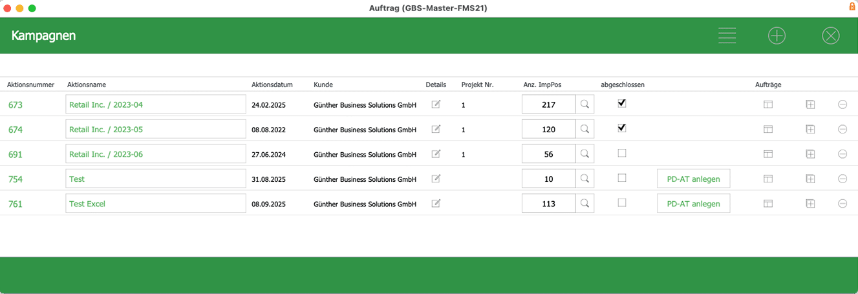Click the Aktionsdatum column header
Viewport: 858px width, 294px height.
click(x=272, y=84)
